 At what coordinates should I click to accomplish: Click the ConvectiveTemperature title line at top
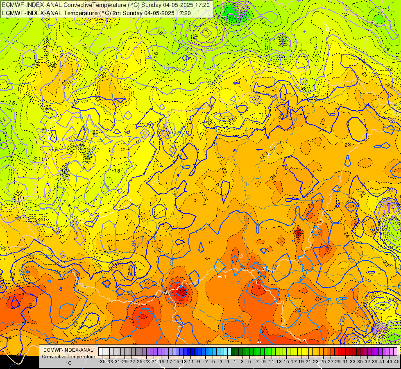106,5
